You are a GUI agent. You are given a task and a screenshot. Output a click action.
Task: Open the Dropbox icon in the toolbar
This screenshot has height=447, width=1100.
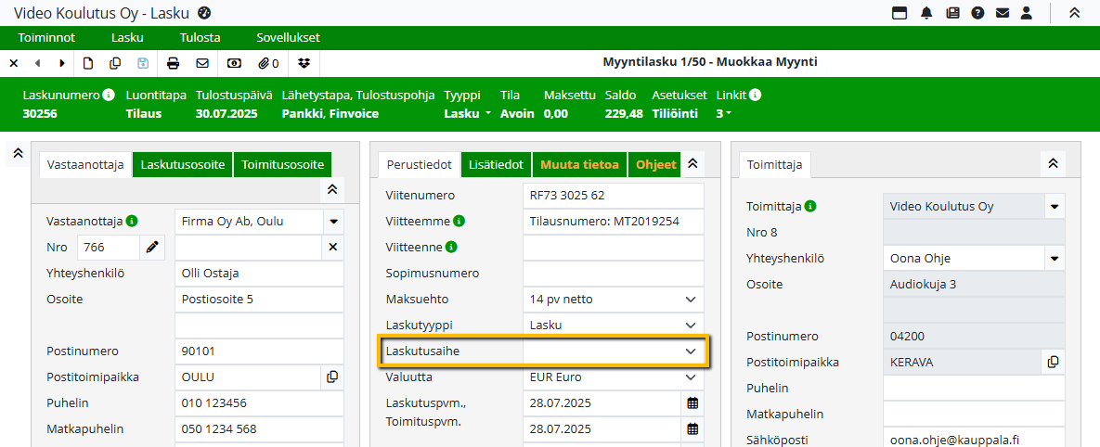(x=304, y=63)
